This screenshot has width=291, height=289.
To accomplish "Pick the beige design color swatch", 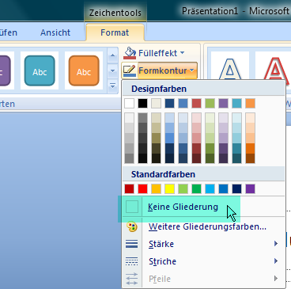I will tap(156, 103).
